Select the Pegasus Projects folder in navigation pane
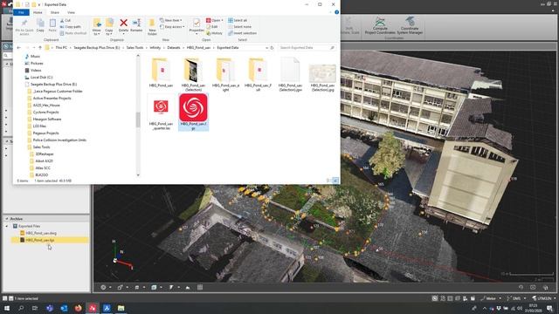This screenshot has height=314, width=559. 45,133
